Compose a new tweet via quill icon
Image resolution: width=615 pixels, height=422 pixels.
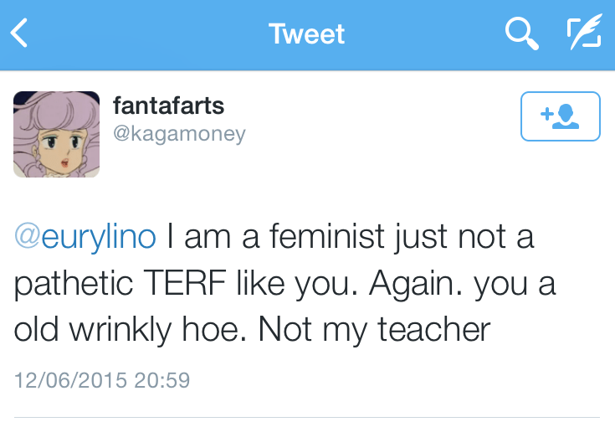pos(583,34)
